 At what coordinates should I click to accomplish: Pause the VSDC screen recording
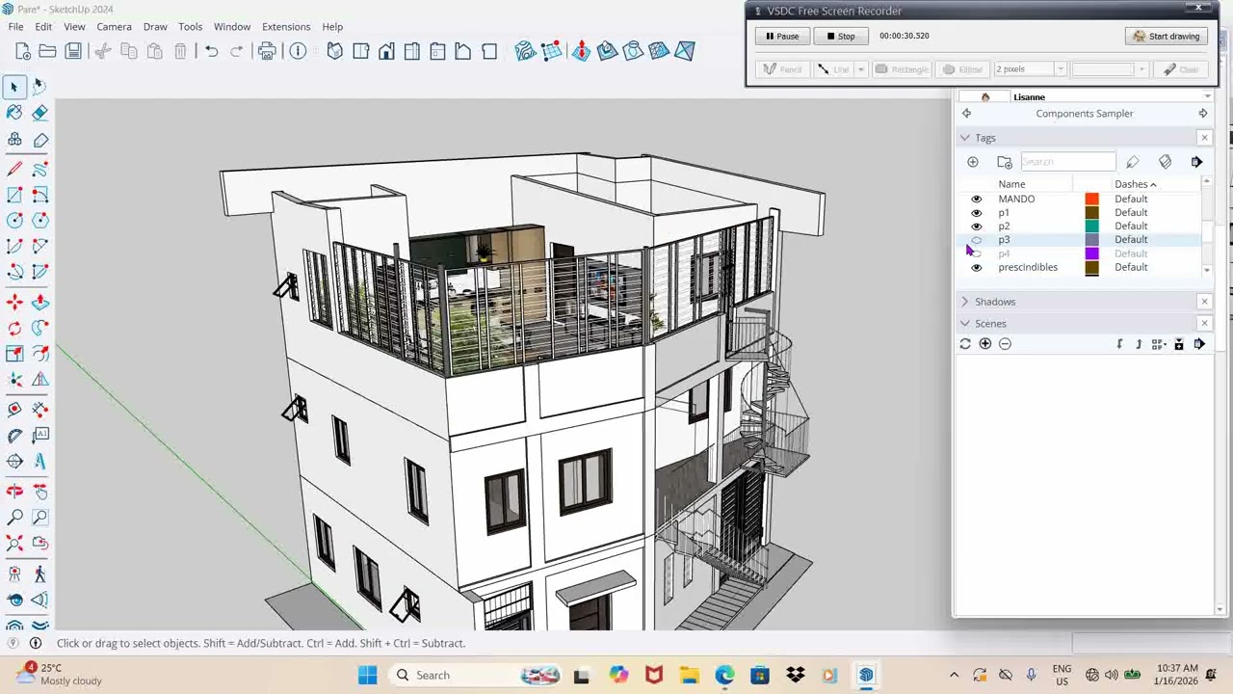coord(781,36)
